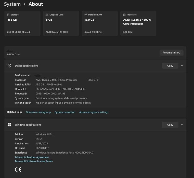Select the Windows Feature Experience Pack text
Image resolution: width=194 pixels, height=178 pixels.
click(64, 153)
